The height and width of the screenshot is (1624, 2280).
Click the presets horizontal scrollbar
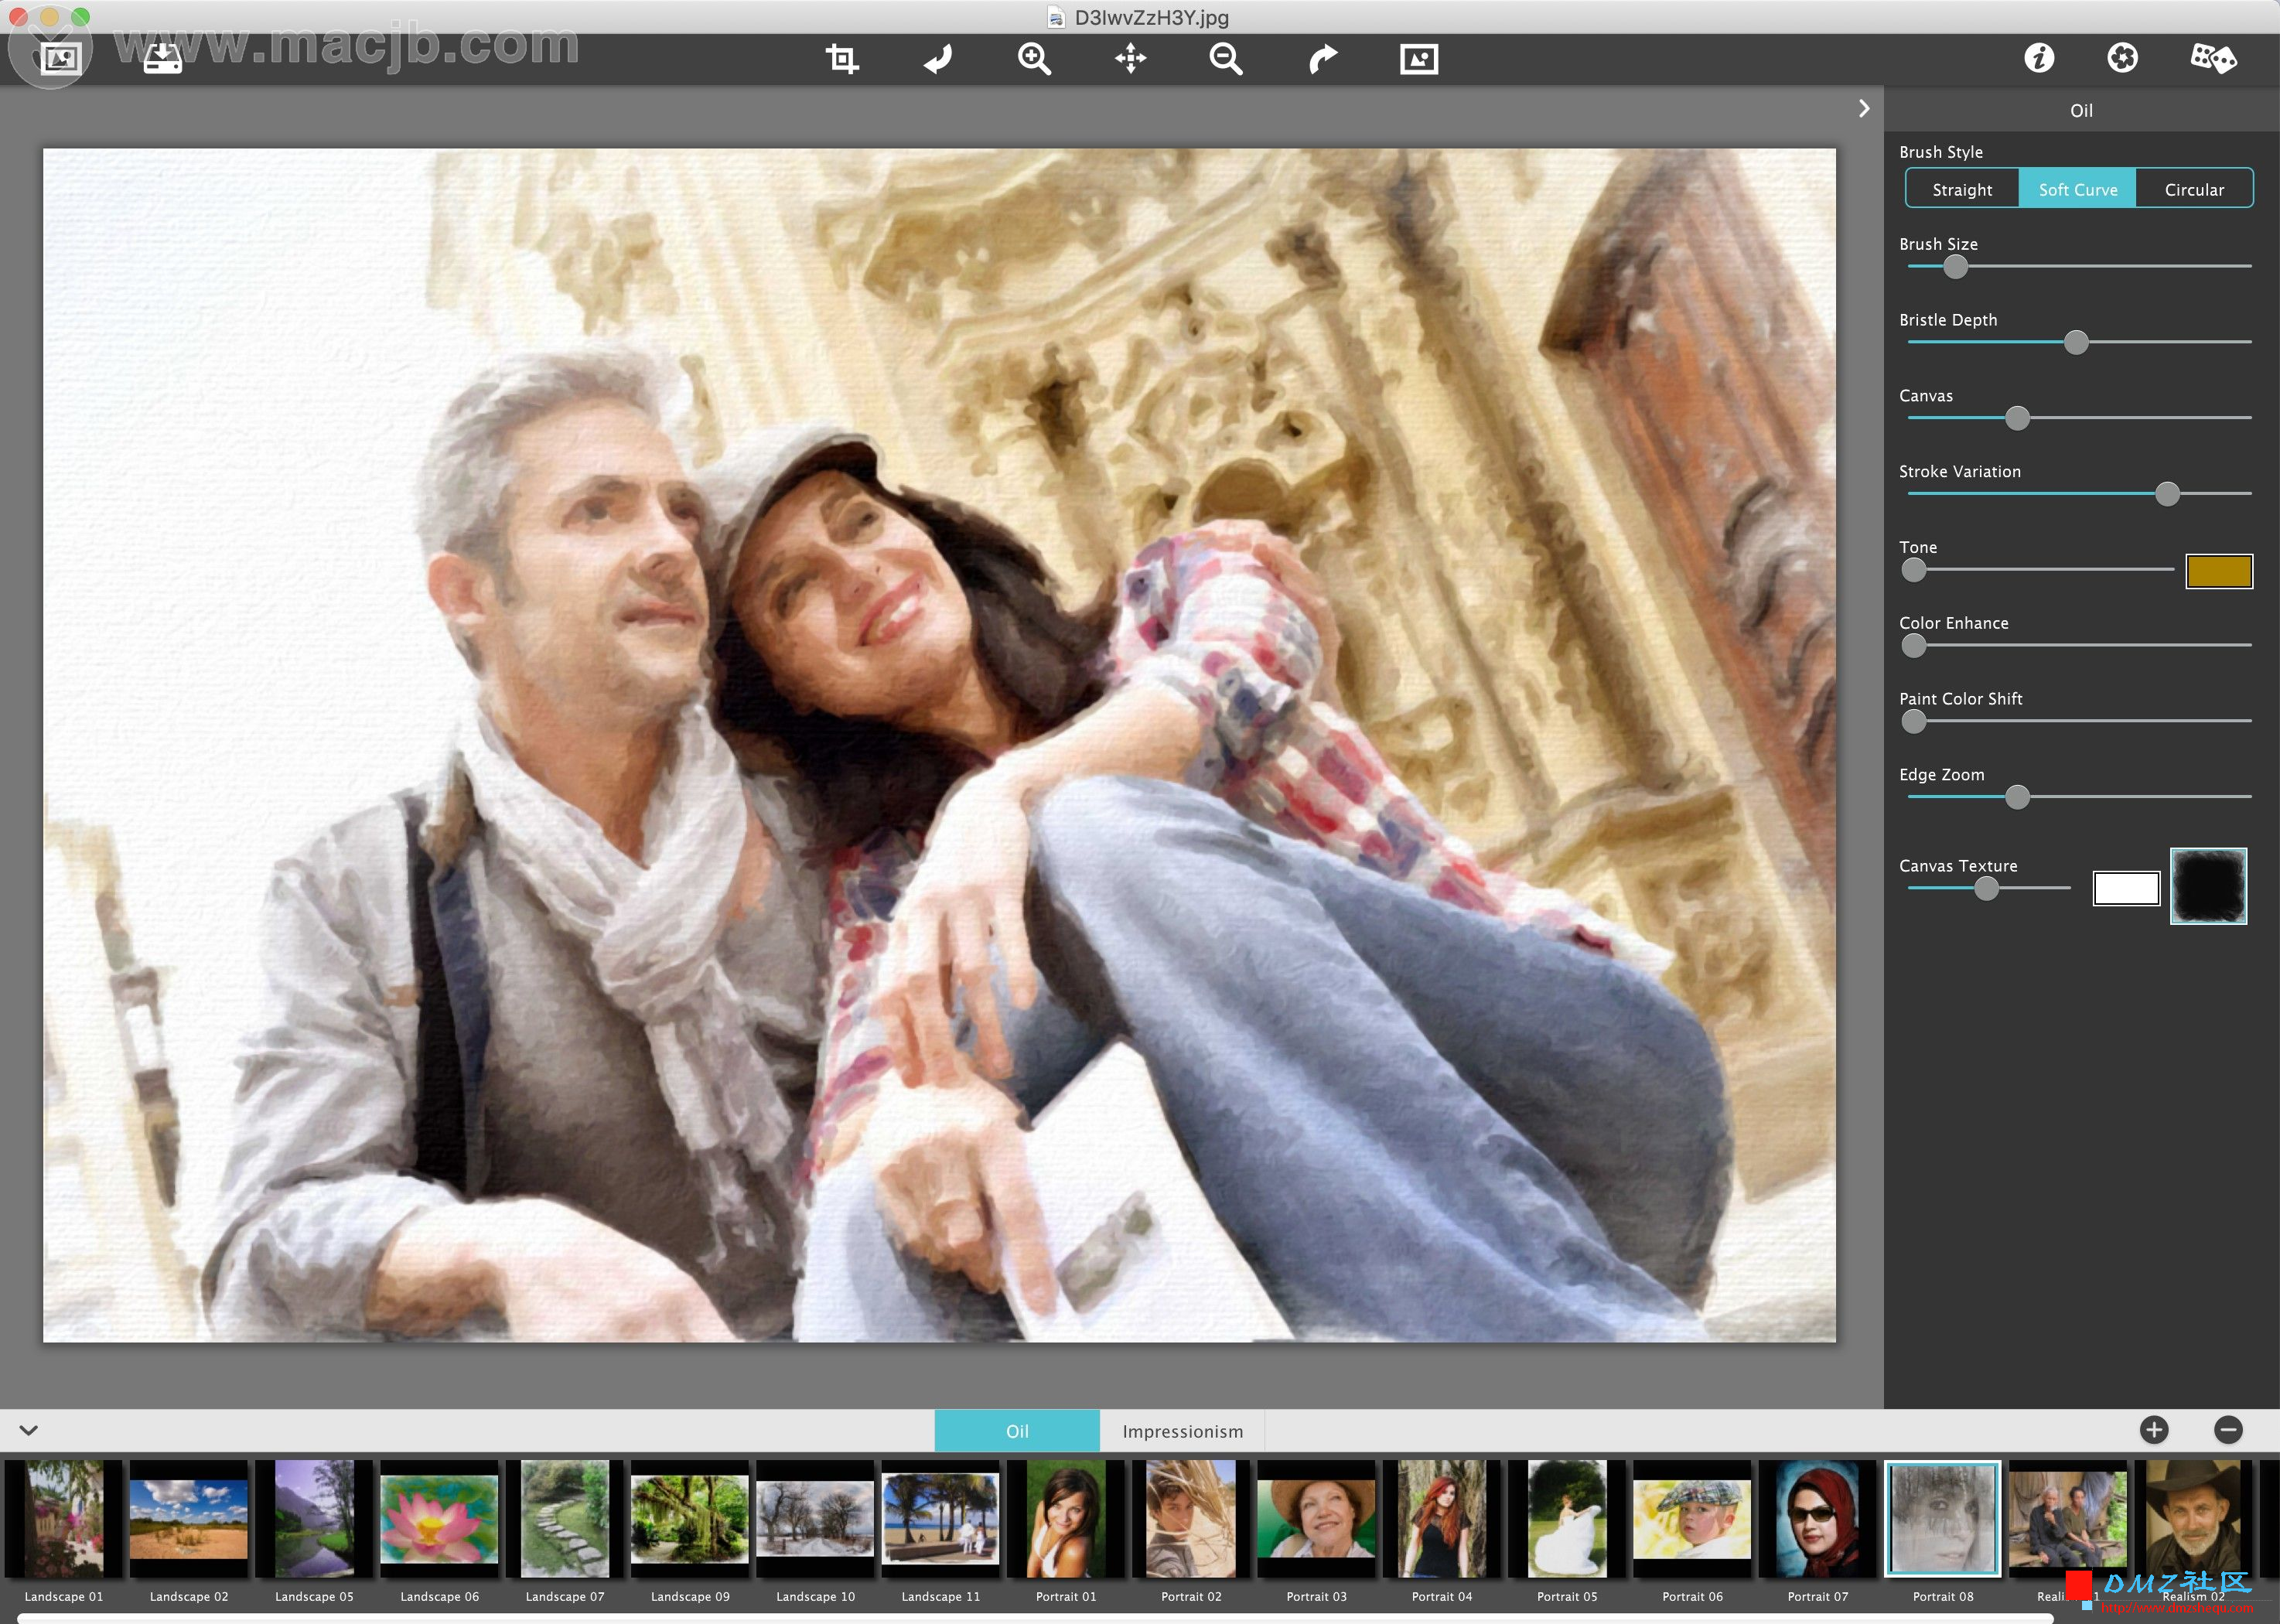[1035, 1618]
